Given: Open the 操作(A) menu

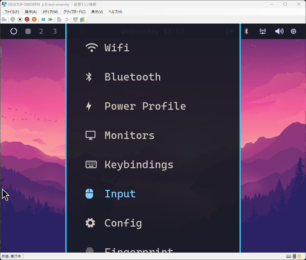Looking at the screenshot, I should pyautogui.click(x=31, y=12).
